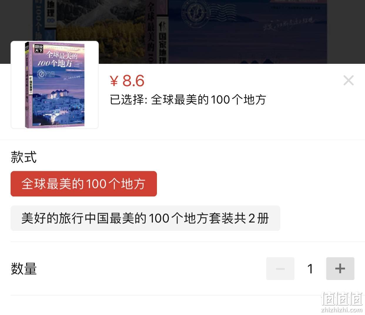This screenshot has width=365, height=315.
Task: Click the ¥8.6 price text
Action: coord(127,81)
